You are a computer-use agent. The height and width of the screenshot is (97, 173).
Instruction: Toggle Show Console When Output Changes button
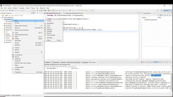(x=155, y=62)
